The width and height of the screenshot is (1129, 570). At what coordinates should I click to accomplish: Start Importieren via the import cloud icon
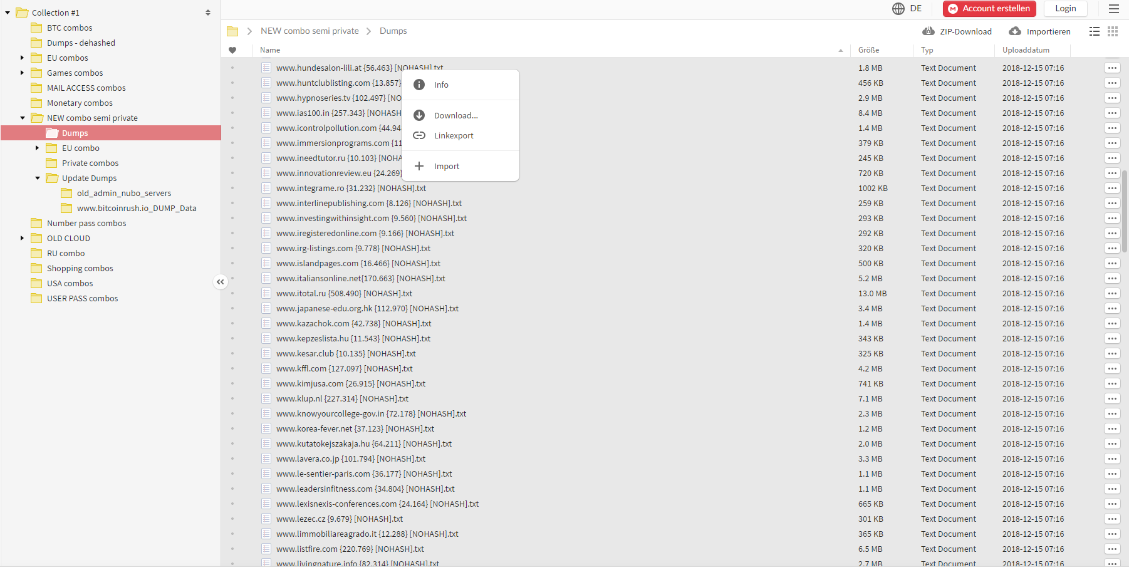tap(1014, 31)
